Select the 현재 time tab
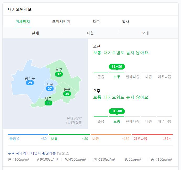The width and height of the screenshot is (181, 170). click(x=35, y=33)
